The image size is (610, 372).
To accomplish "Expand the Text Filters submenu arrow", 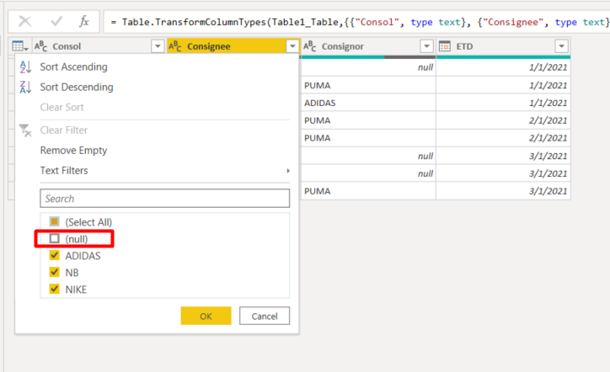I will 288,171.
